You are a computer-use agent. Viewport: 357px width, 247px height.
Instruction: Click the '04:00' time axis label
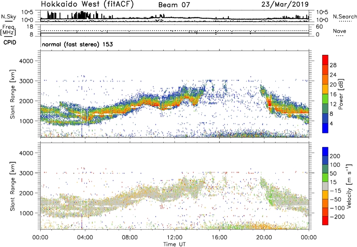point(85,238)
